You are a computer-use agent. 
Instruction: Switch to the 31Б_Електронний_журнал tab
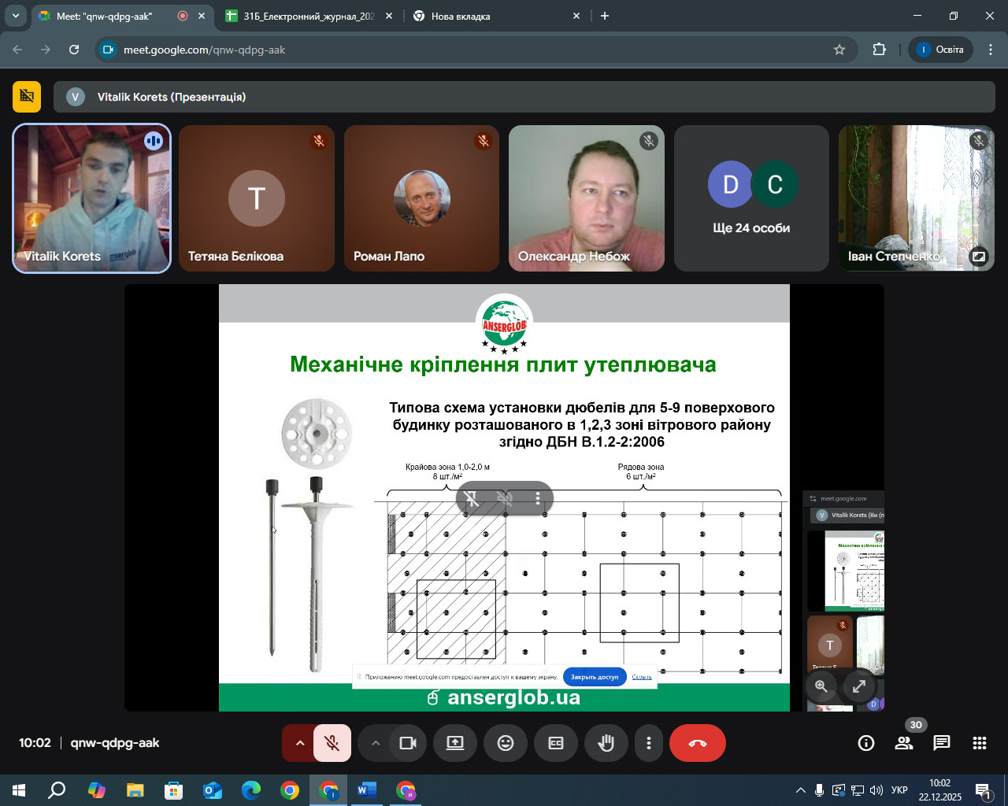(309, 16)
